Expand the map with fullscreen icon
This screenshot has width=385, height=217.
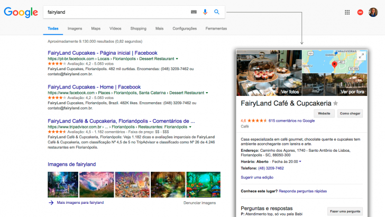pyautogui.click(x=361, y=56)
